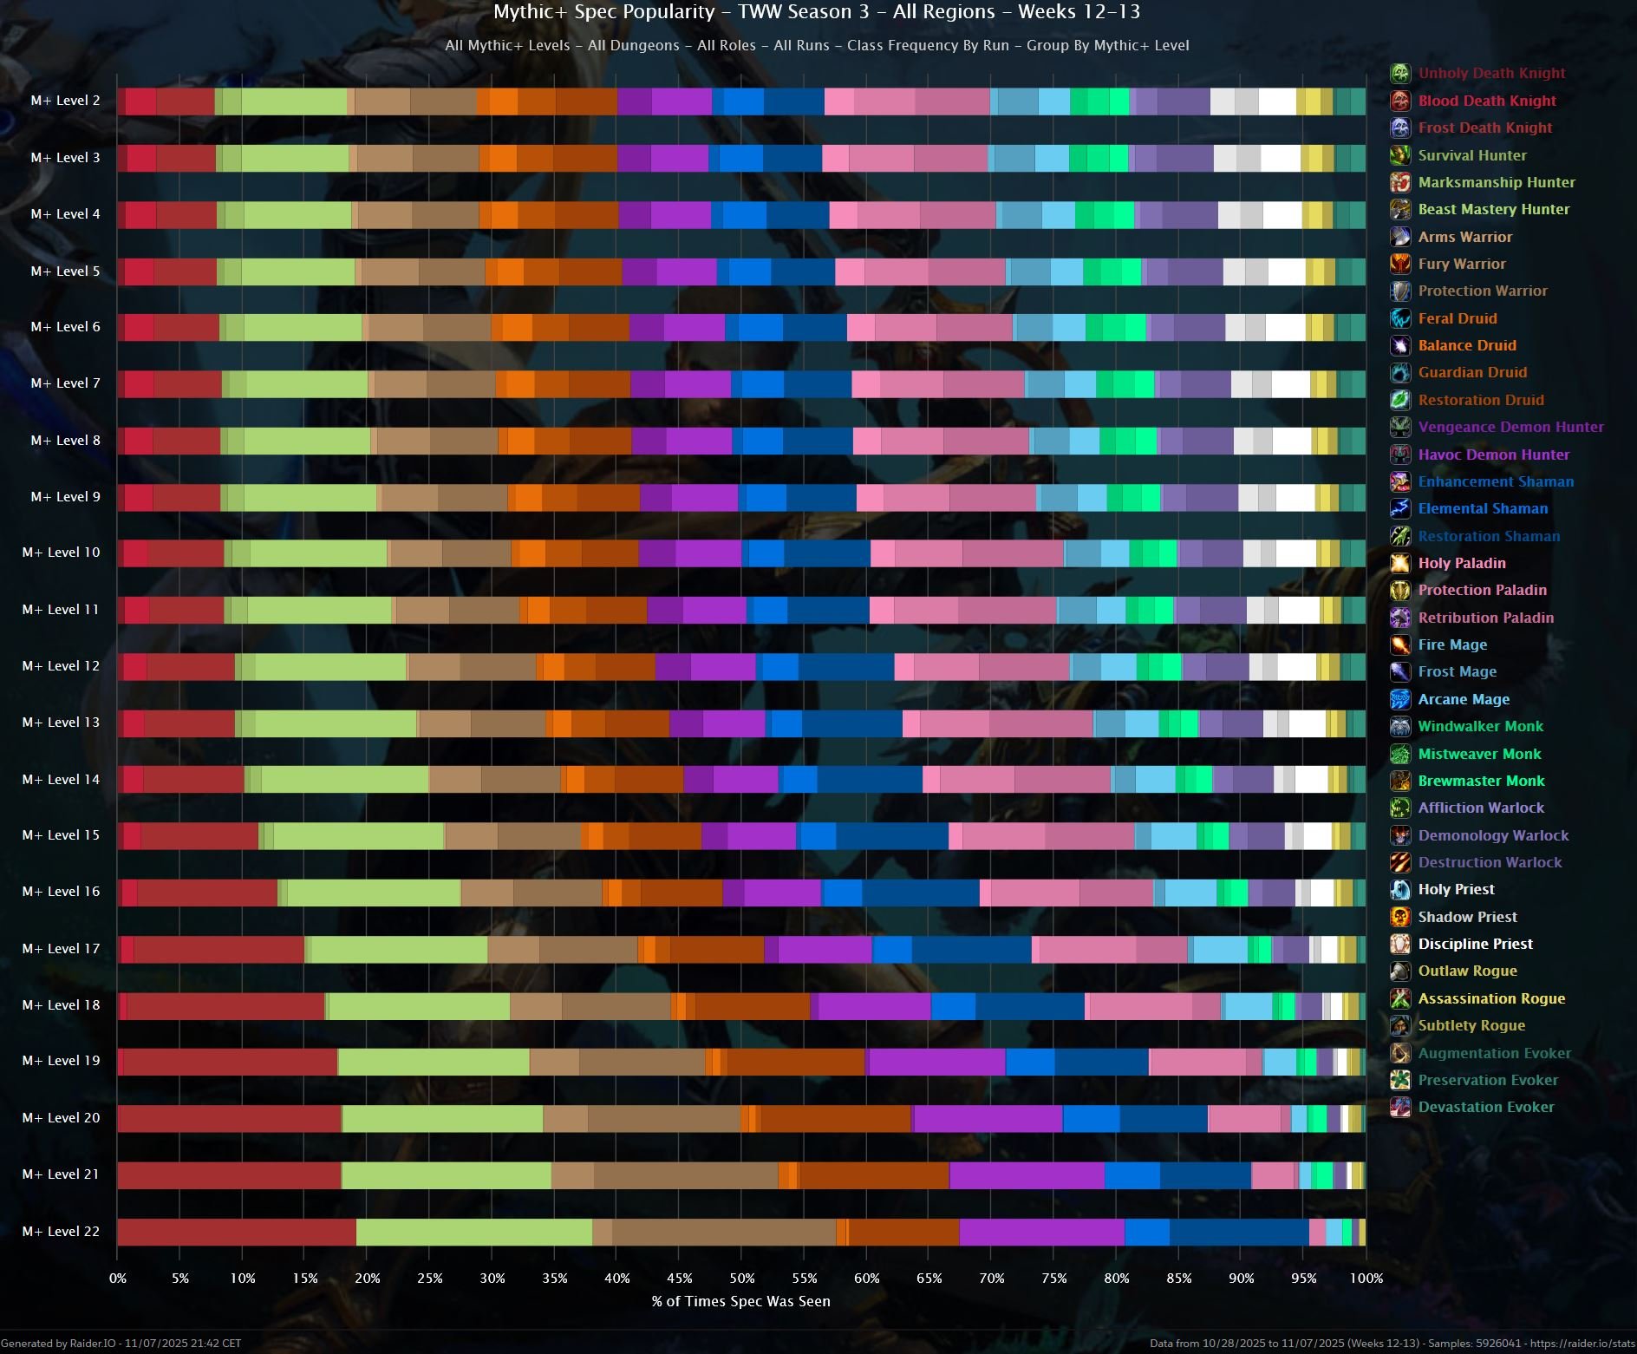Select the Holy Paladin legend icon
Screen dimensions: 1637x1354
click(x=1400, y=563)
